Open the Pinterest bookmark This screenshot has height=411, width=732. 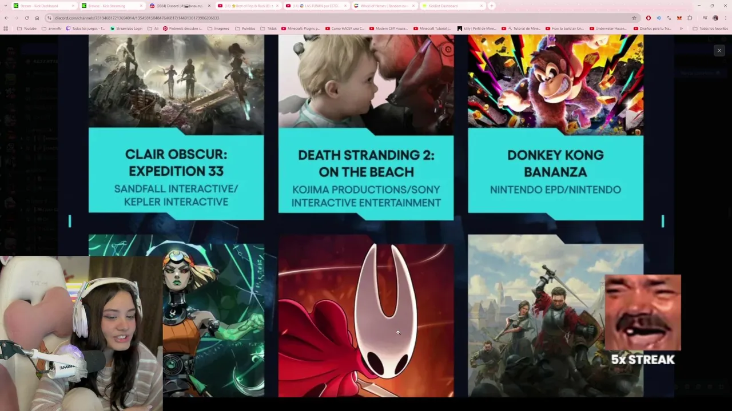tap(183, 28)
